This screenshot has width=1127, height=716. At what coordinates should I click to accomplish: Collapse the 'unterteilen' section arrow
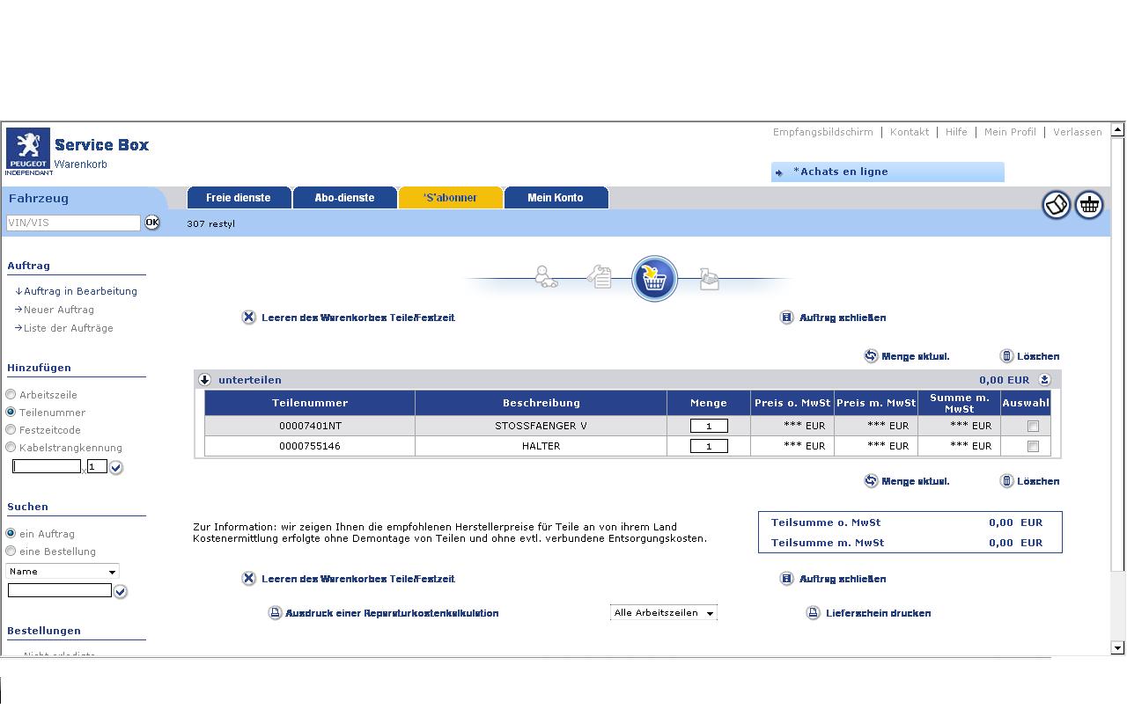tap(204, 380)
